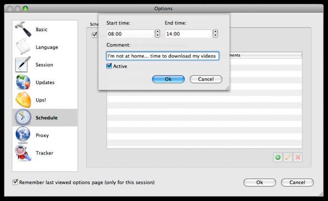
Task: Cancel the schedule entry dialog
Action: coord(206,79)
